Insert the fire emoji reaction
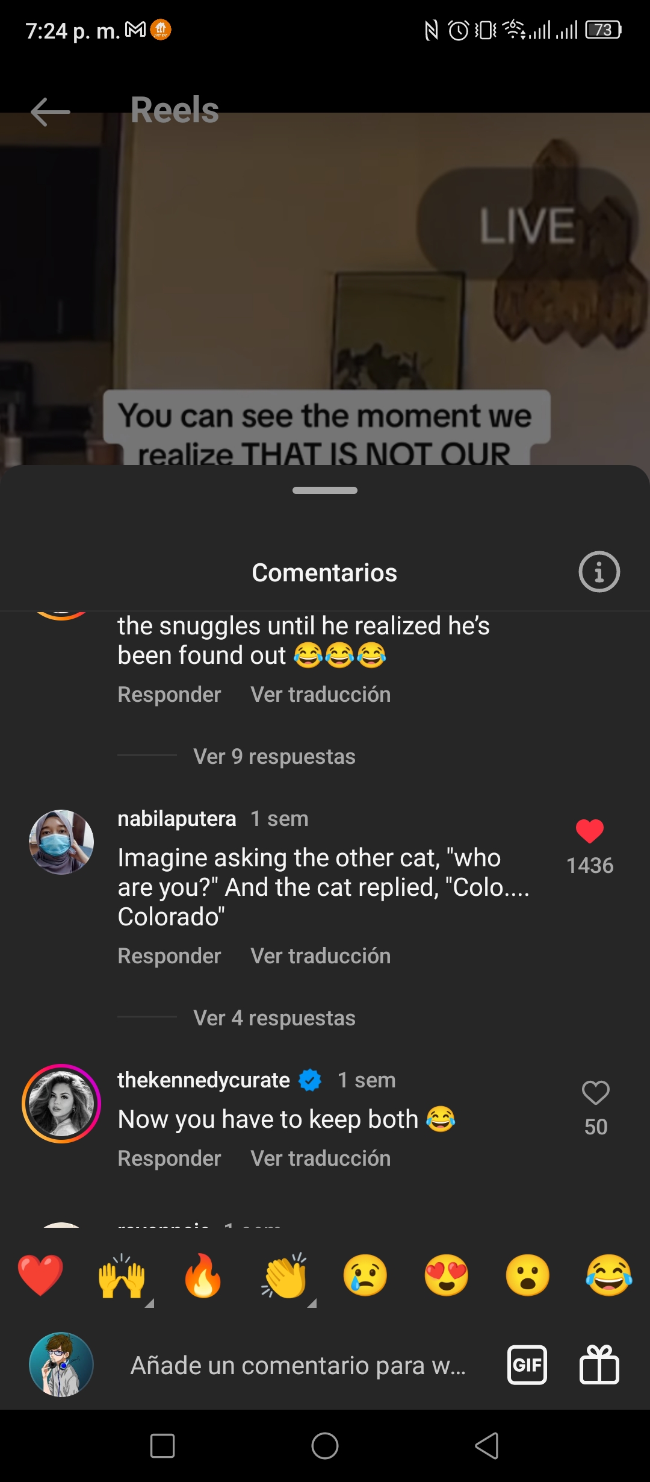This screenshot has width=650, height=1482. (203, 1275)
